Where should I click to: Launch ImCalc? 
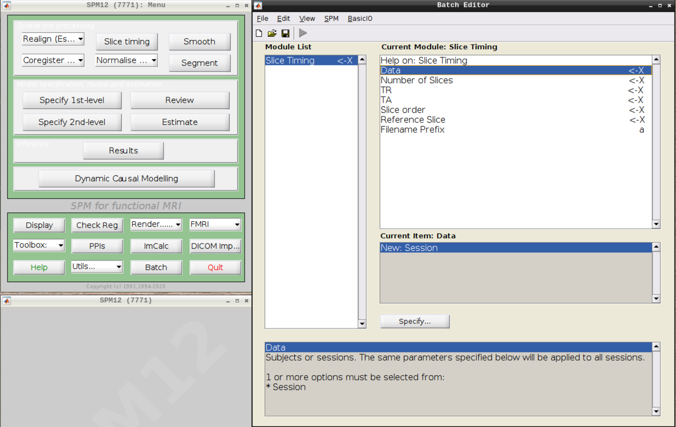(156, 246)
